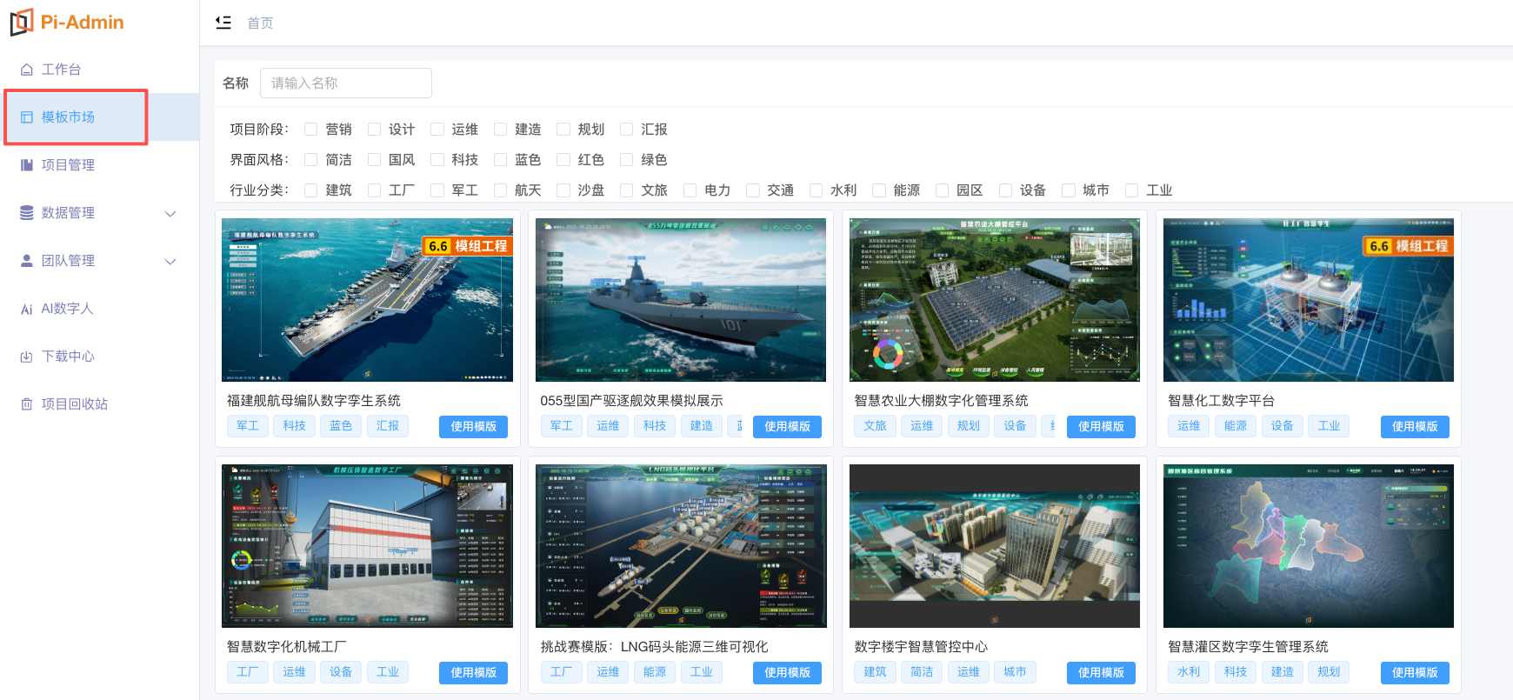Expand the 数据管理 submenu chevron
1513x700 pixels.
[170, 213]
